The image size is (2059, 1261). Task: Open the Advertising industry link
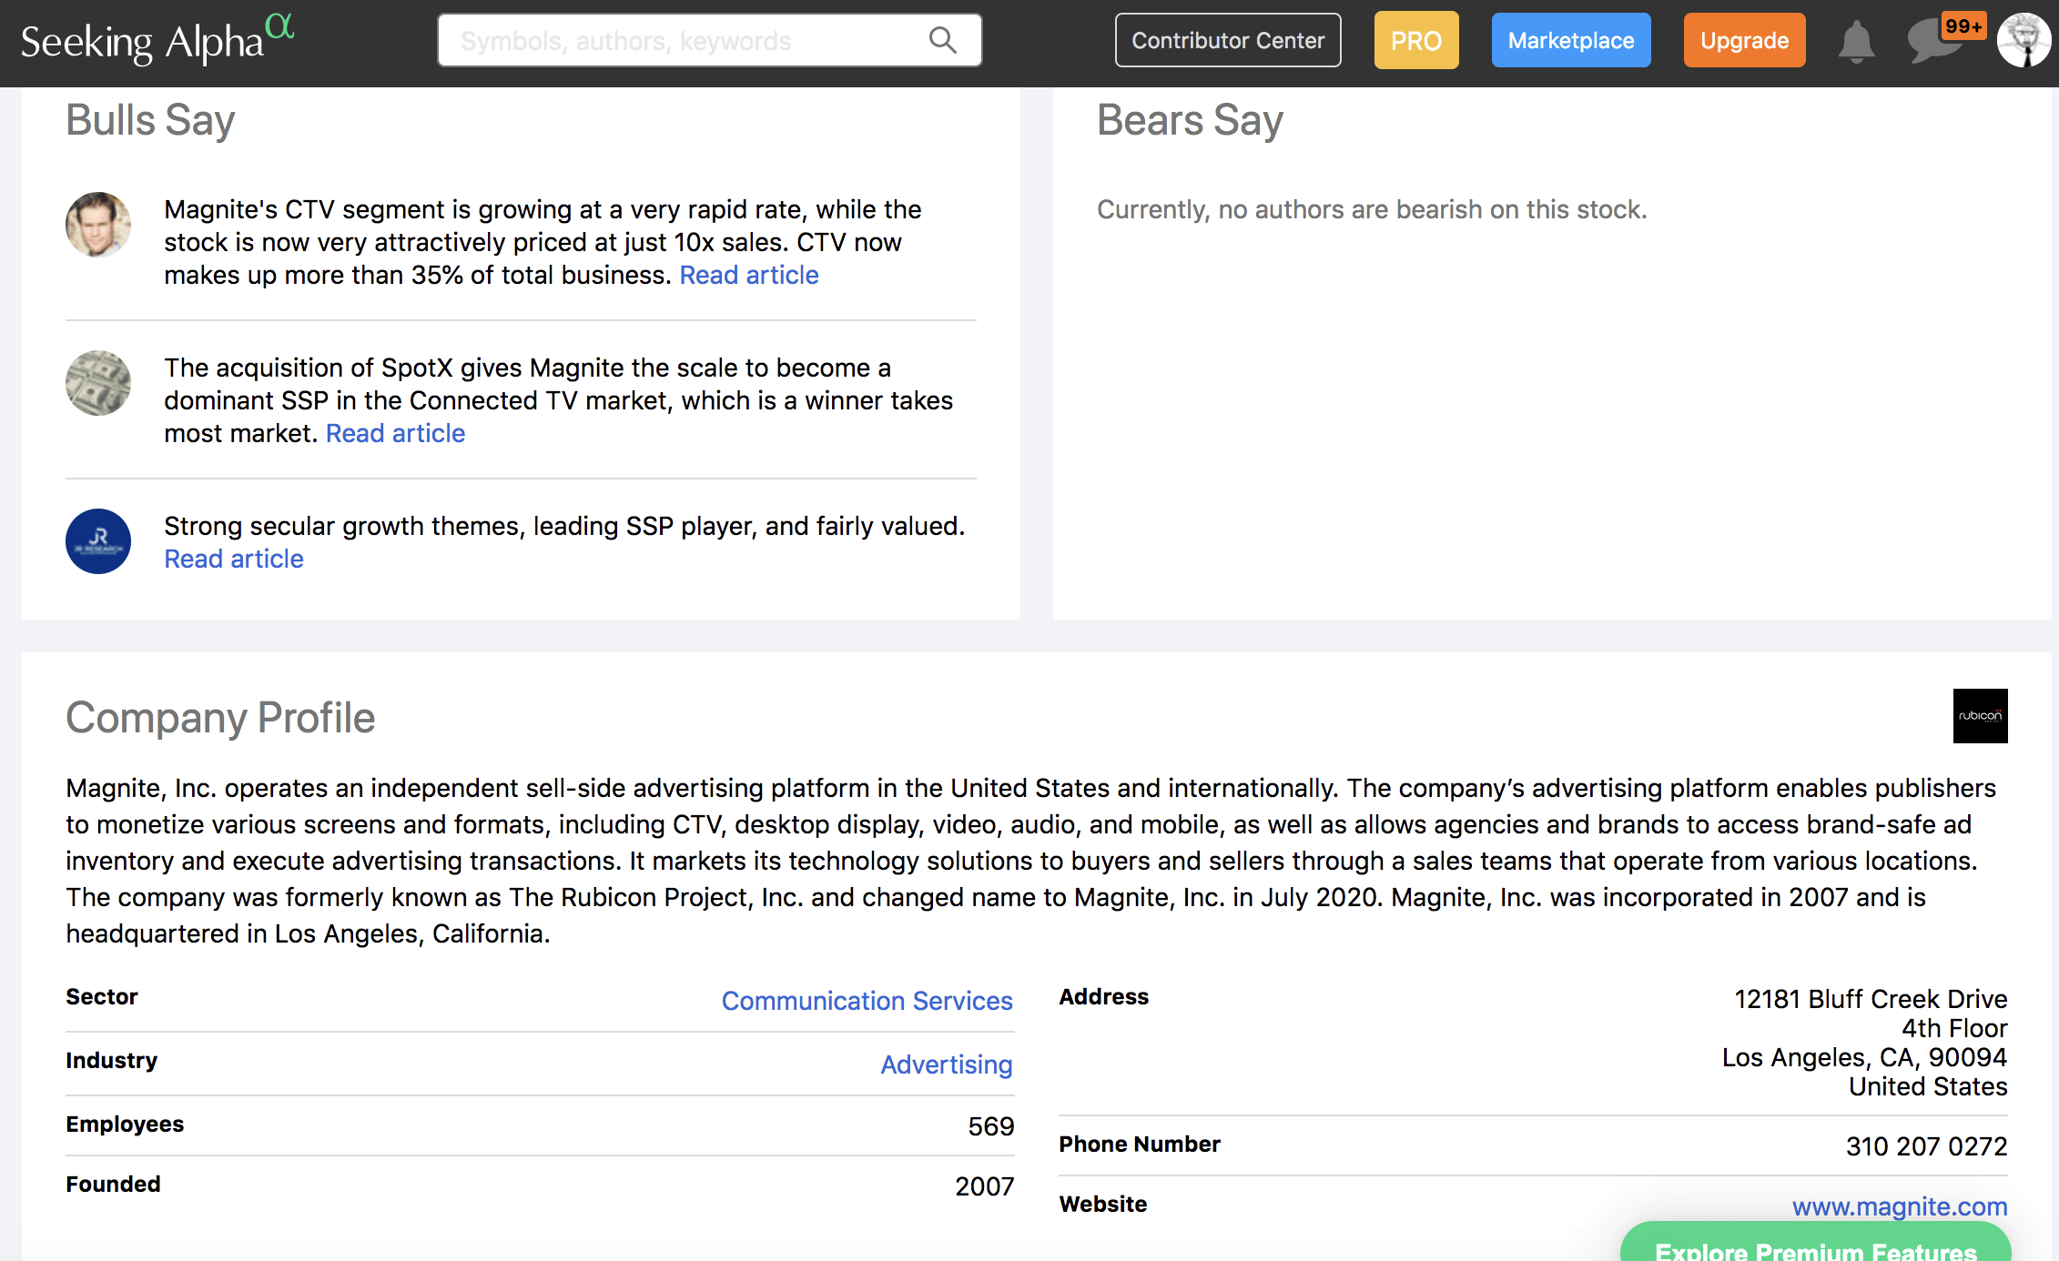coord(946,1064)
